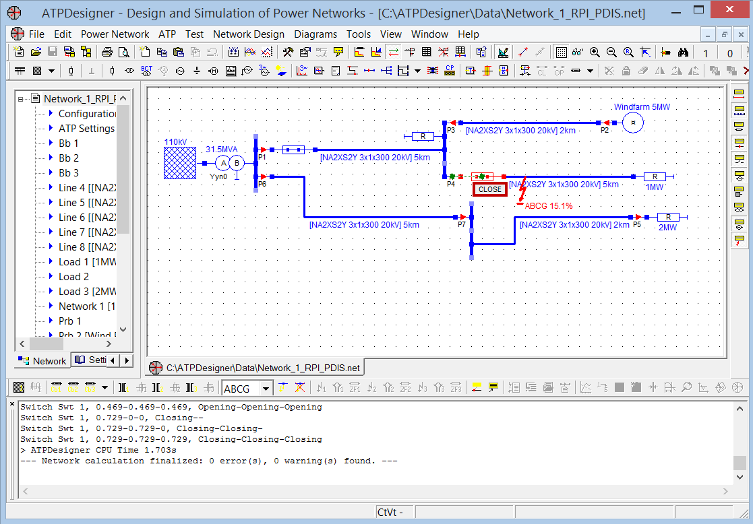The image size is (753, 524).
Task: Click the glasses view icon
Action: (x=578, y=52)
